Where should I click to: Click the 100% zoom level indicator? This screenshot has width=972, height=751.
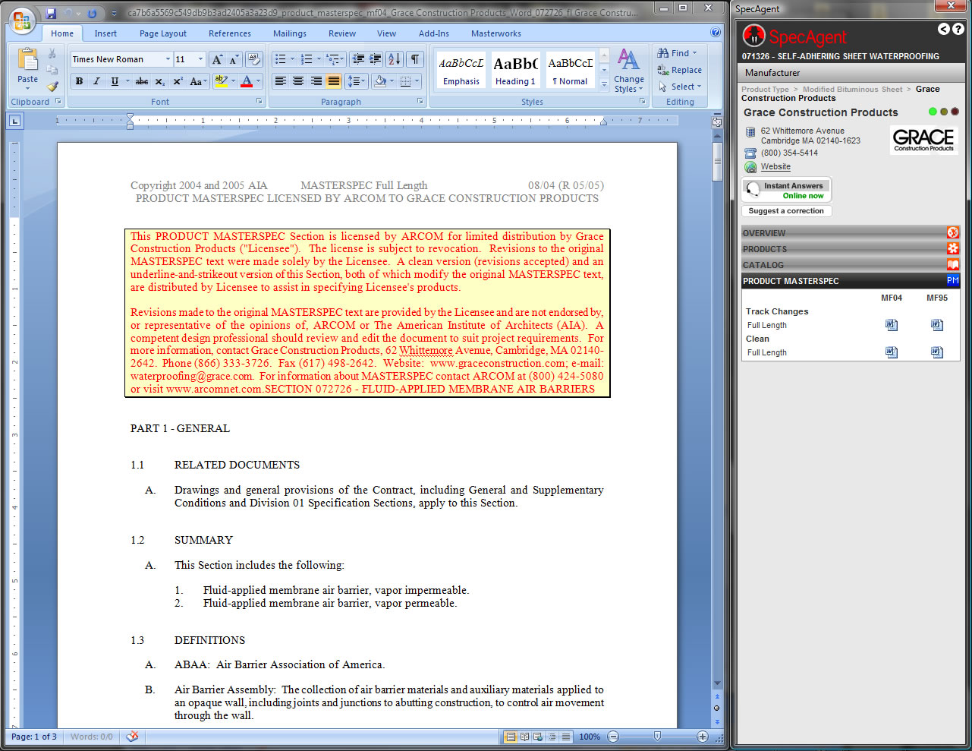tap(590, 737)
